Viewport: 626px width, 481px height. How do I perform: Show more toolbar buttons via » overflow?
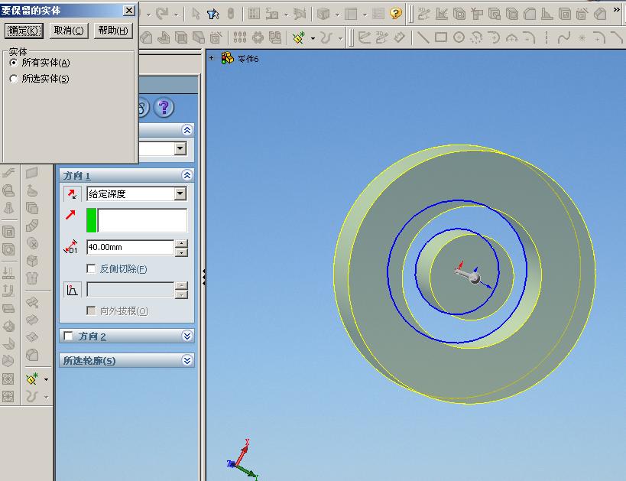click(617, 10)
